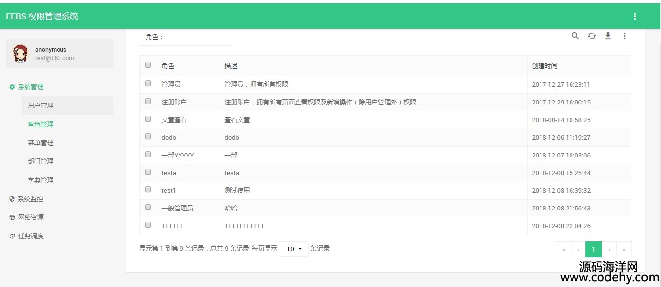Toggle the select-all header checkbox
This screenshot has width=661, height=287.
148,65
